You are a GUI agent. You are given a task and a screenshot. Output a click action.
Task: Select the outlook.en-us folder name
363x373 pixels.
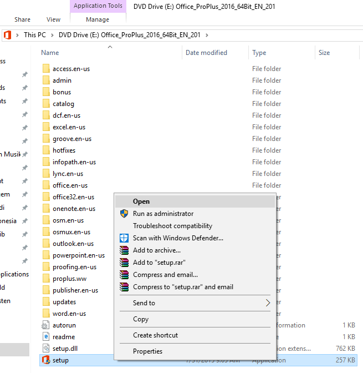coord(73,244)
